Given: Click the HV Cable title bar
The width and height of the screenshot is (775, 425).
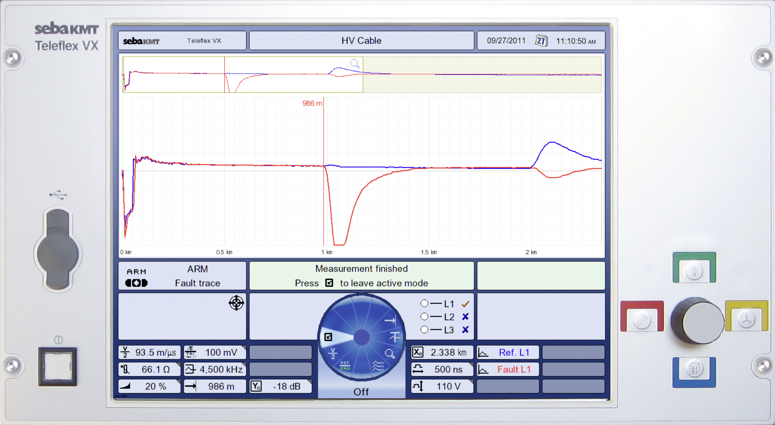Looking at the screenshot, I should [x=362, y=41].
